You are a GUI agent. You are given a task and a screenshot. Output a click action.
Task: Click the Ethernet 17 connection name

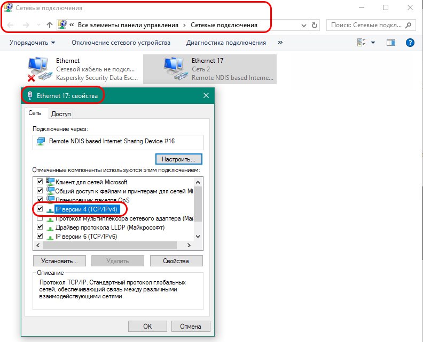coord(207,61)
